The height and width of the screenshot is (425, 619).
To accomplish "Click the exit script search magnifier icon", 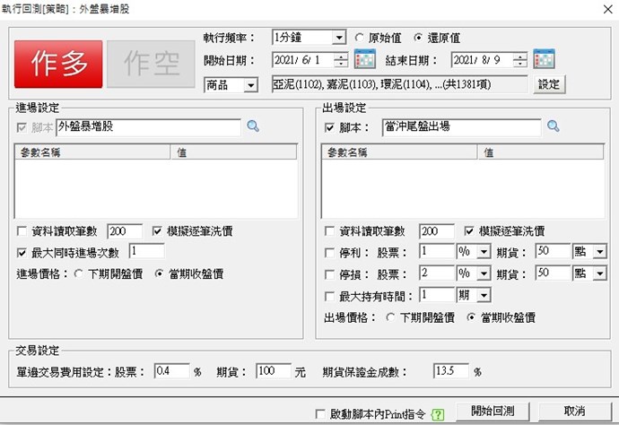I will 554,126.
